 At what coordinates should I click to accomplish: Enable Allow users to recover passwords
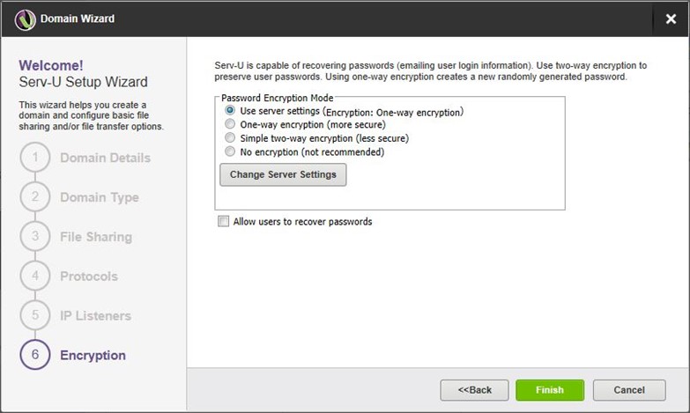pyautogui.click(x=224, y=221)
